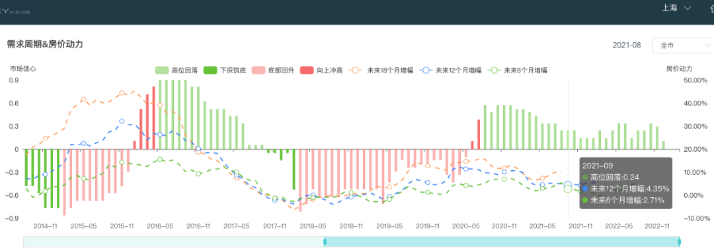Click the 2018-05 x-axis label
This screenshot has width=714, height=250.
(313, 226)
